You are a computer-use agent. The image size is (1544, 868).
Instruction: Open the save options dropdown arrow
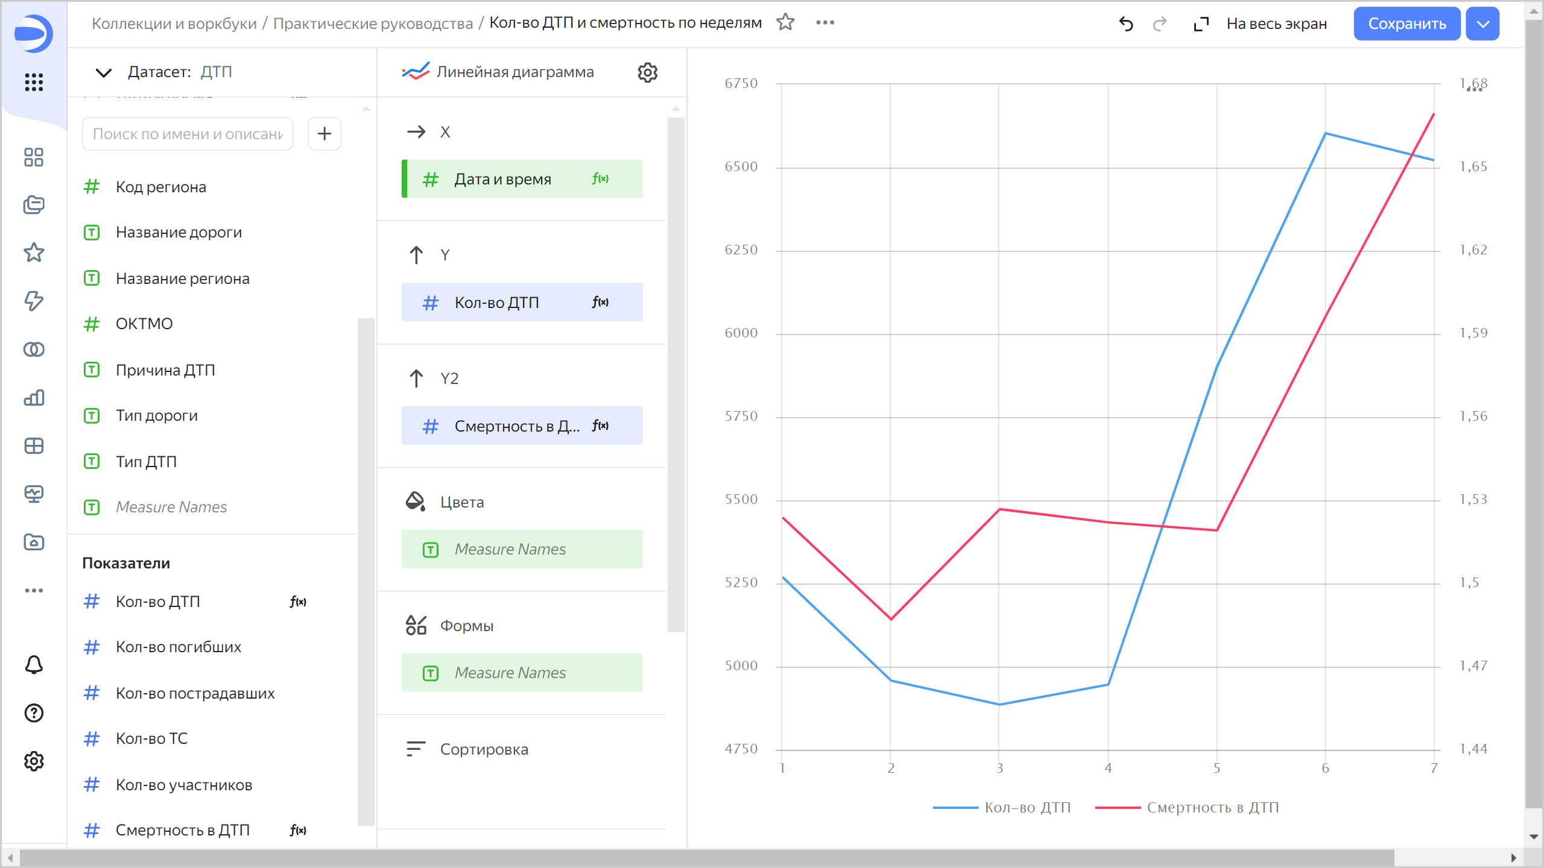(x=1482, y=24)
